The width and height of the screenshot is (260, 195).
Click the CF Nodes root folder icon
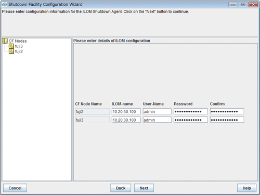pos(5,41)
